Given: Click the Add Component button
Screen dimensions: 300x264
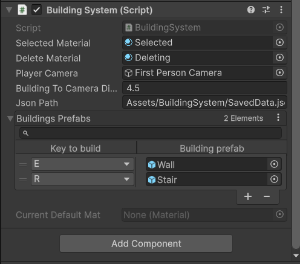Looking at the screenshot, I should pos(146,243).
